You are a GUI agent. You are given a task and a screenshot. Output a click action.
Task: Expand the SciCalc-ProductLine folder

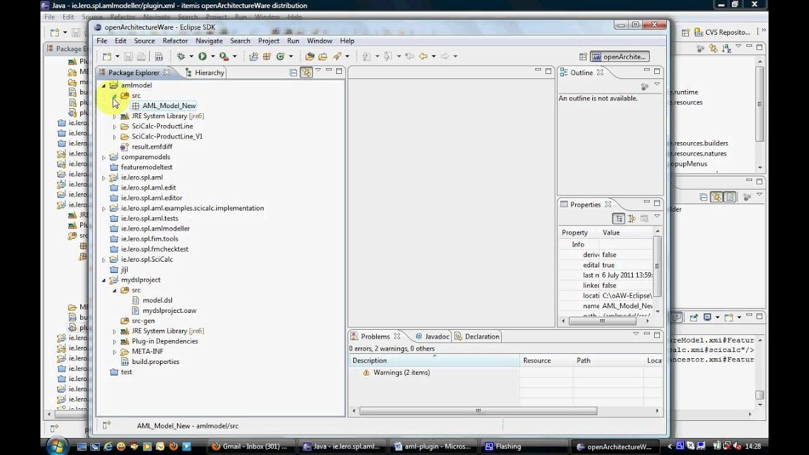tap(114, 126)
